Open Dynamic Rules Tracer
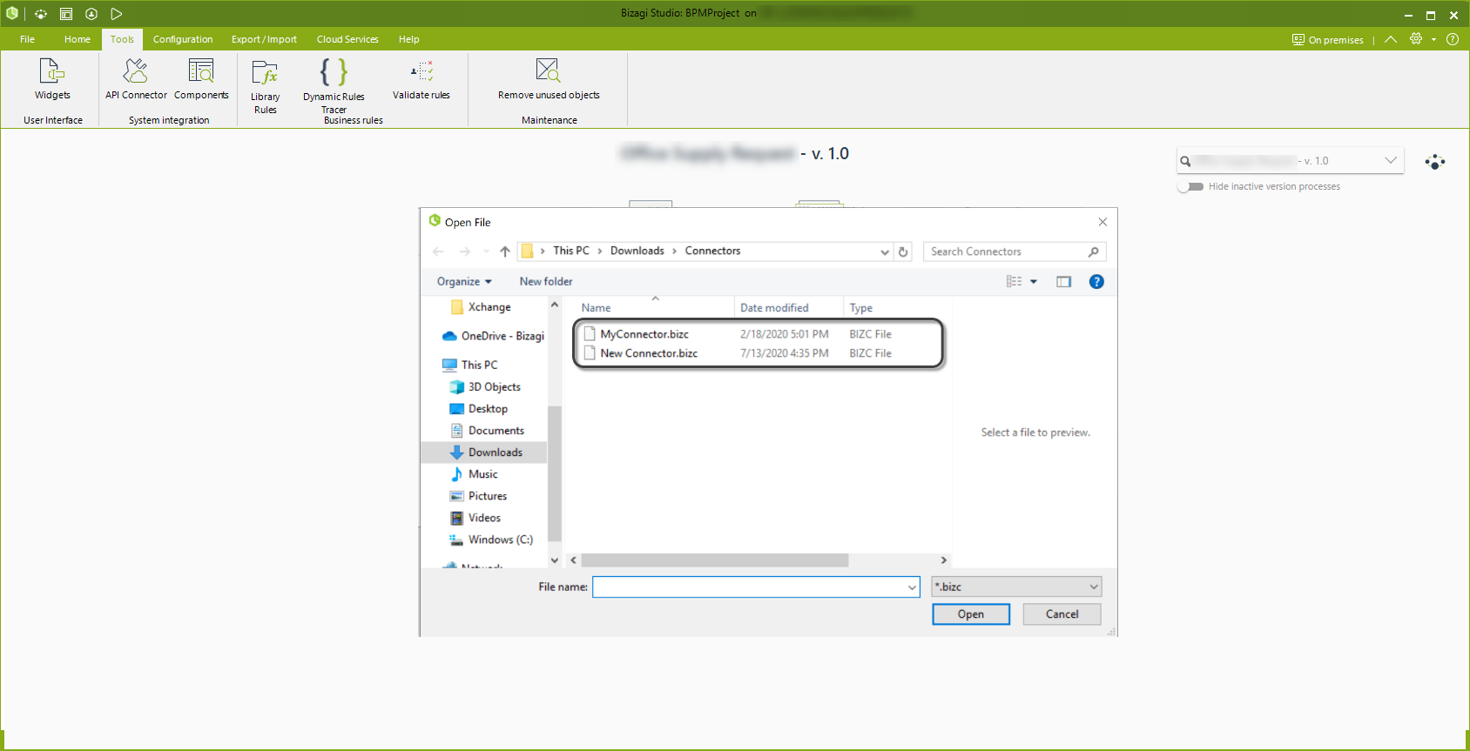The image size is (1470, 751). (x=334, y=86)
